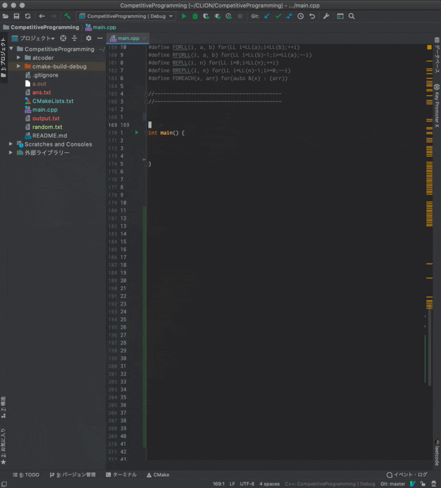This screenshot has width=441, height=488.
Task: Click the run gutter arrow beside main()
Action: (x=136, y=133)
